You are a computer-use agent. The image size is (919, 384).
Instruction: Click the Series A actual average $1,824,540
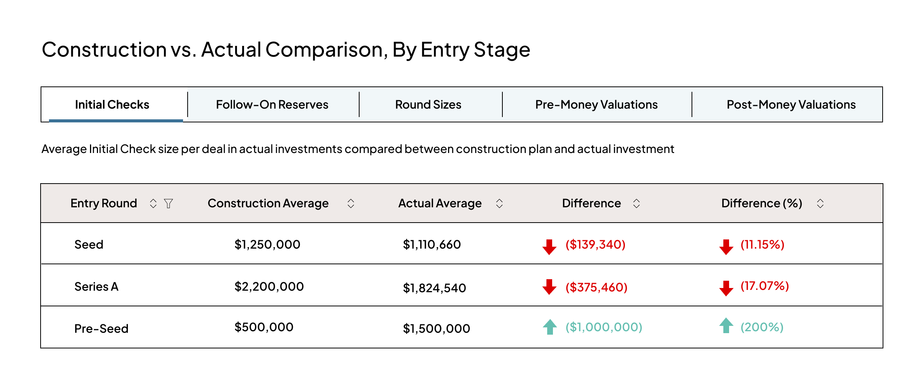[434, 288]
